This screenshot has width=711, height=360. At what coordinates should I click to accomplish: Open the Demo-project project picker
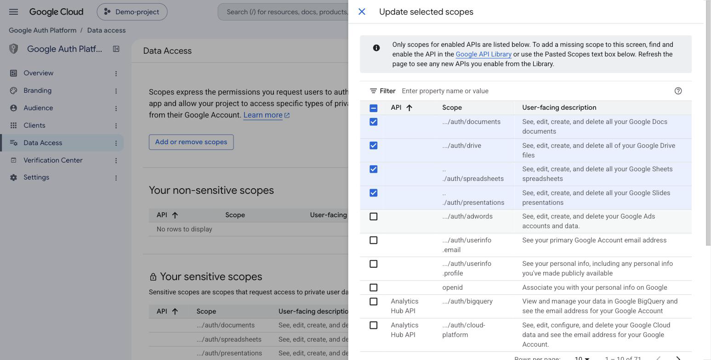click(132, 12)
